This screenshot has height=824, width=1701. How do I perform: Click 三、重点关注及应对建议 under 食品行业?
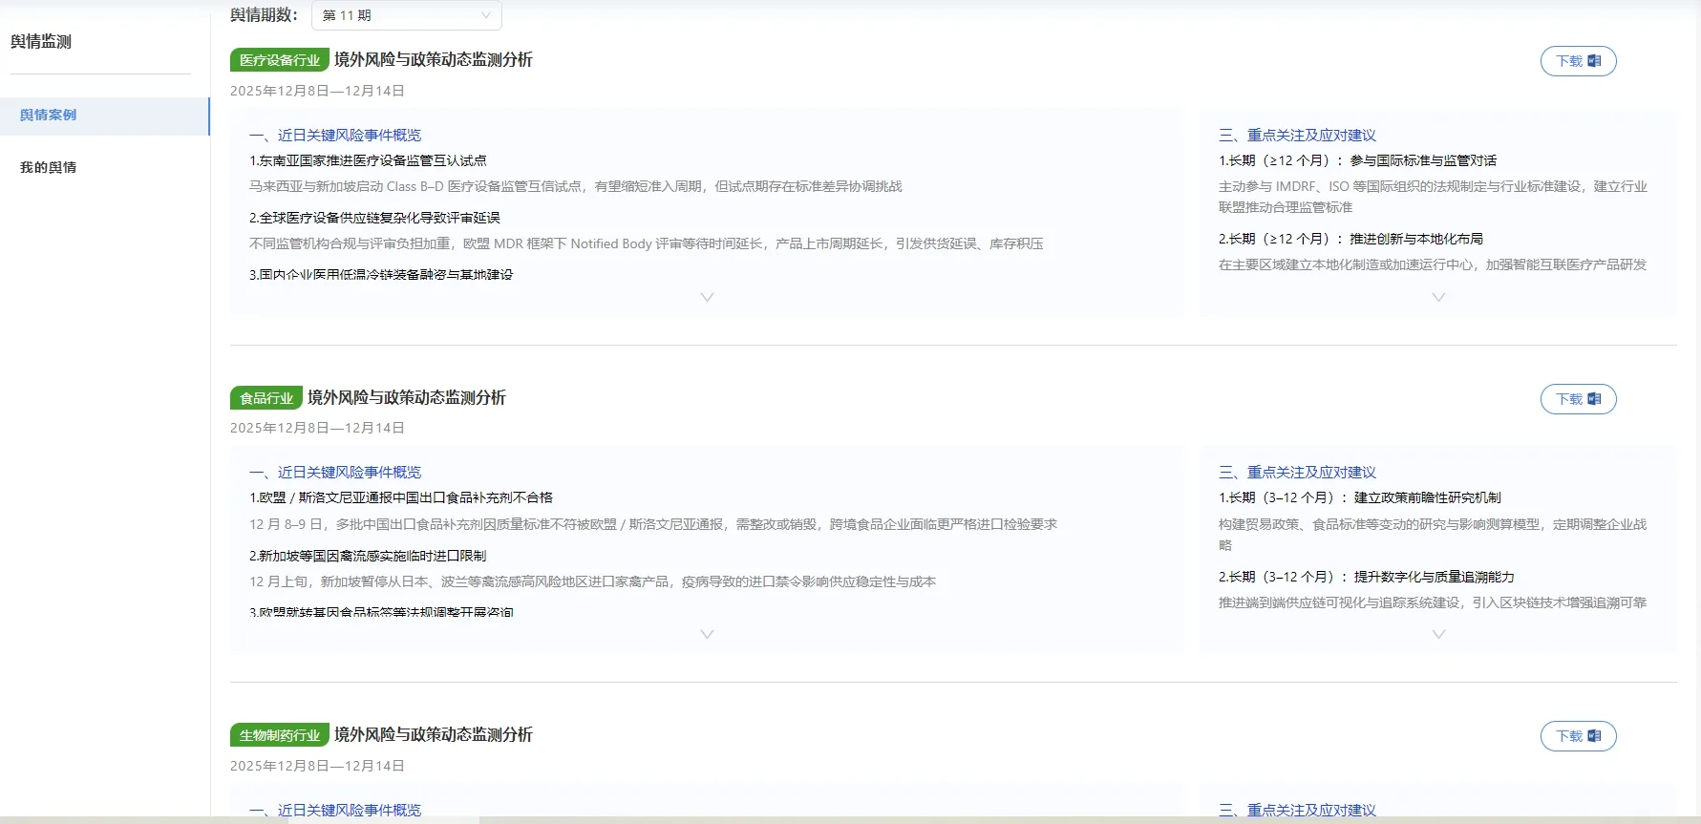pos(1297,473)
